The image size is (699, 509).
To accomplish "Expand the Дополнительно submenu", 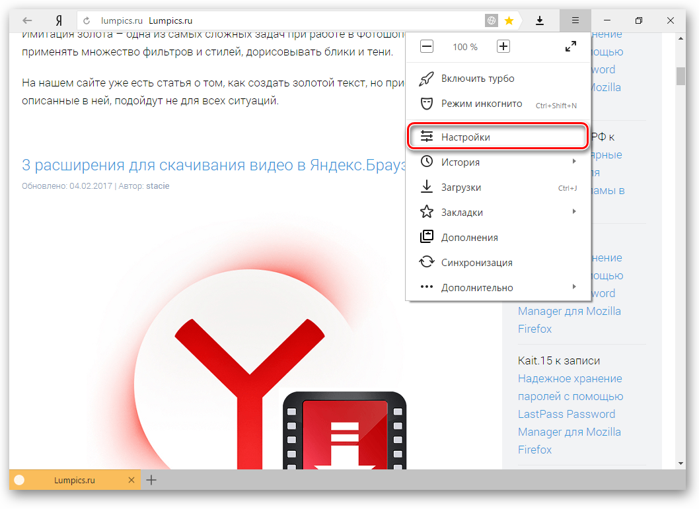I will [476, 288].
